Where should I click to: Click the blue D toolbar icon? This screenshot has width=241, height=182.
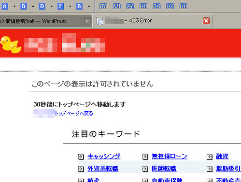(x=42, y=6)
